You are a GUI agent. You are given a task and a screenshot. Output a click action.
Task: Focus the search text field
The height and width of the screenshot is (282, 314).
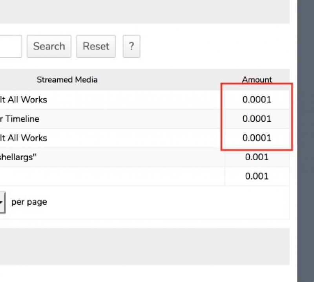click(10, 46)
